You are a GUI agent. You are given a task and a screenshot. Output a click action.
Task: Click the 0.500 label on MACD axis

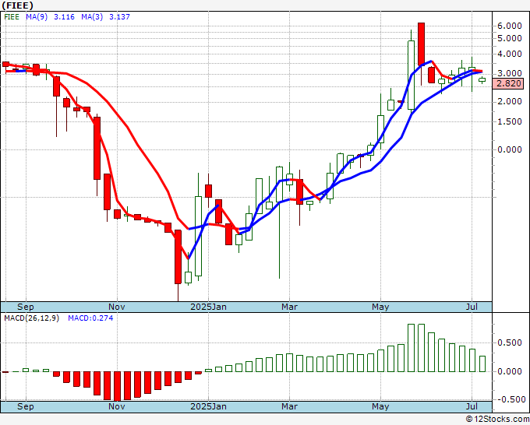tap(510, 343)
